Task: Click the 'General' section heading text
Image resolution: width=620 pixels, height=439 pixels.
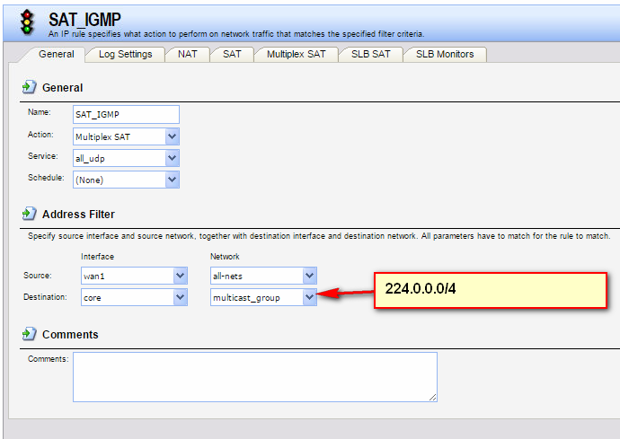Action: (63, 88)
